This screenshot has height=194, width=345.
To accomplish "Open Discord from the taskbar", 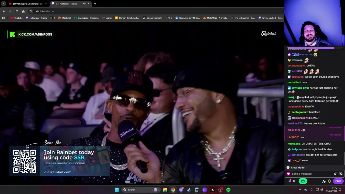I will point(181,190).
